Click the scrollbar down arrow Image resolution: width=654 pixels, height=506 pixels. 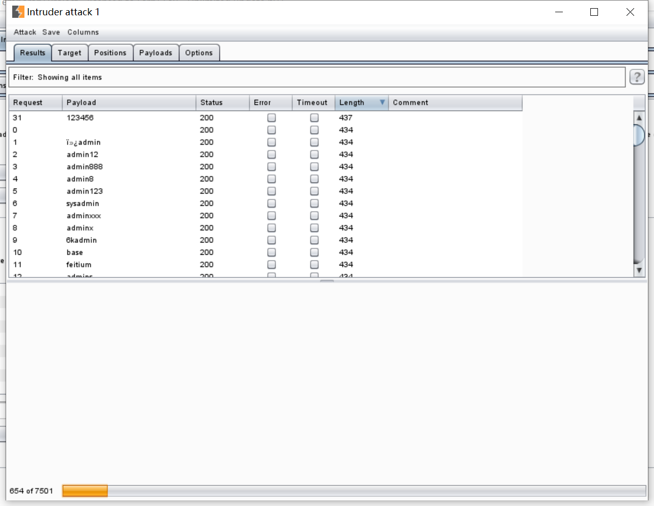639,271
